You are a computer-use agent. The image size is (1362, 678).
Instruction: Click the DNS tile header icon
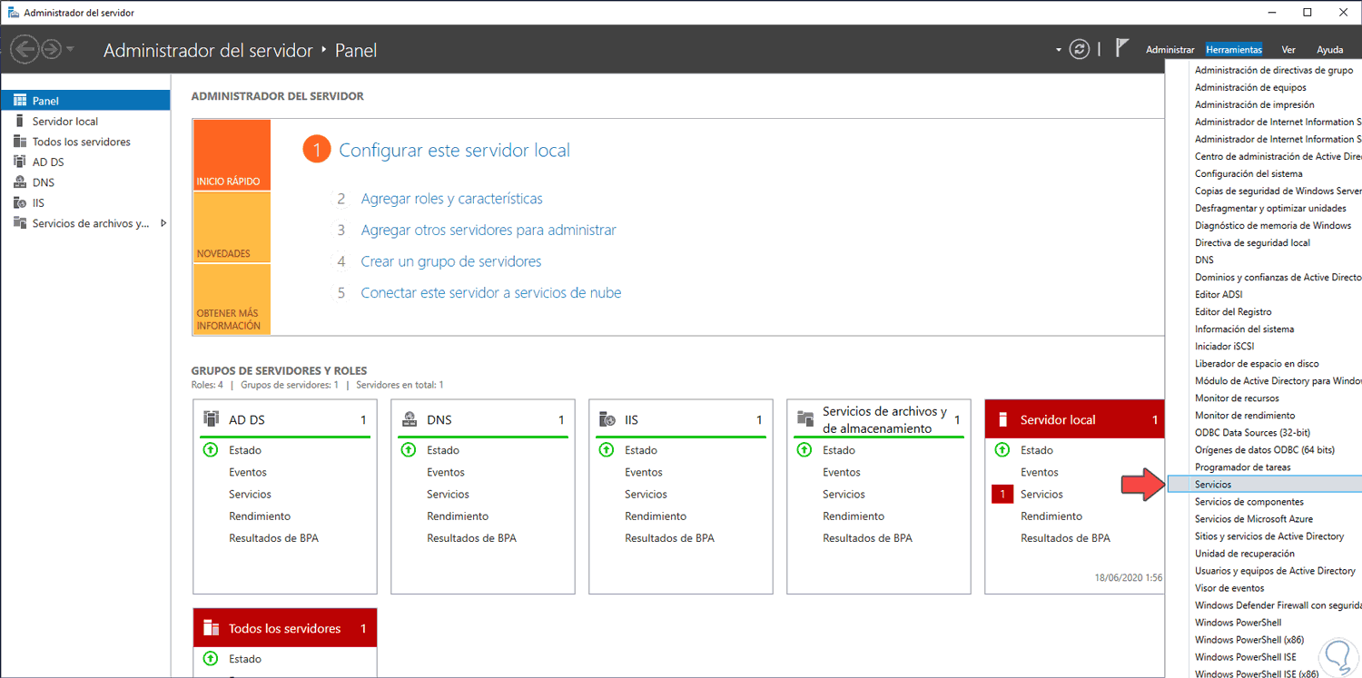(410, 419)
